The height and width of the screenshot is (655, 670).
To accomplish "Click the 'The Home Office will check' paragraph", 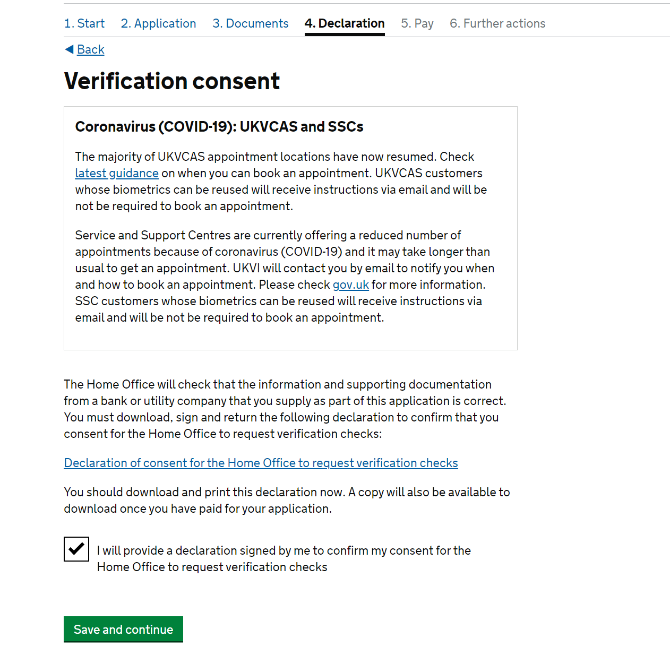I will [x=285, y=409].
